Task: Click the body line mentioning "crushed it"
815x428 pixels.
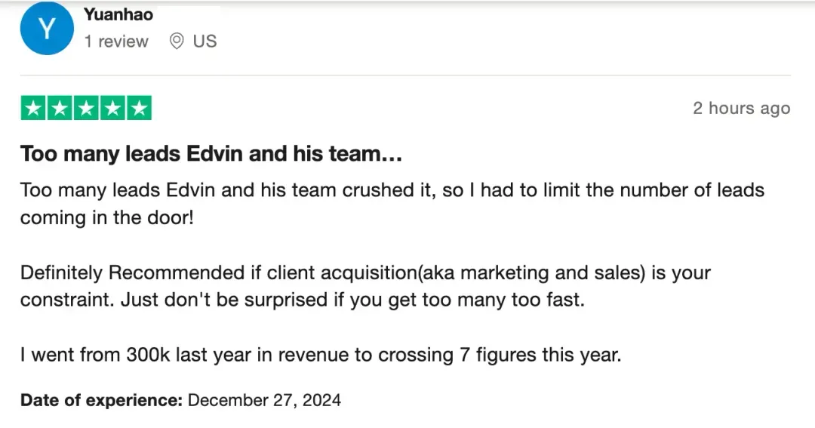Action: 392,189
